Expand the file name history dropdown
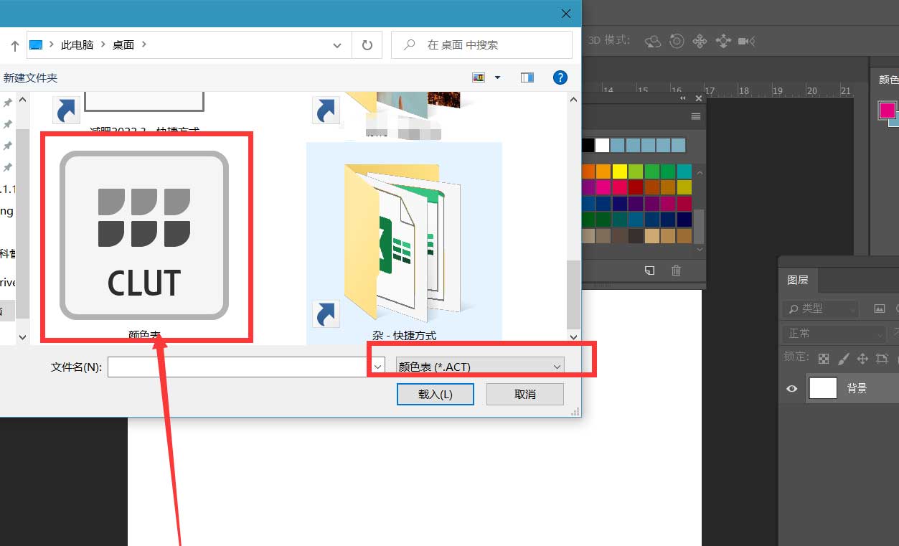The height and width of the screenshot is (546, 899). (x=377, y=367)
